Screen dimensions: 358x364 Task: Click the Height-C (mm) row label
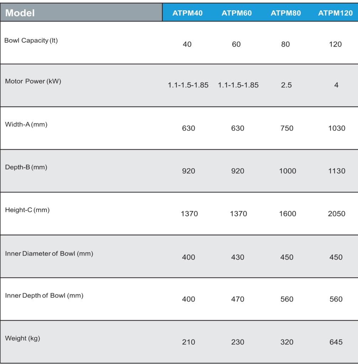[27, 210]
